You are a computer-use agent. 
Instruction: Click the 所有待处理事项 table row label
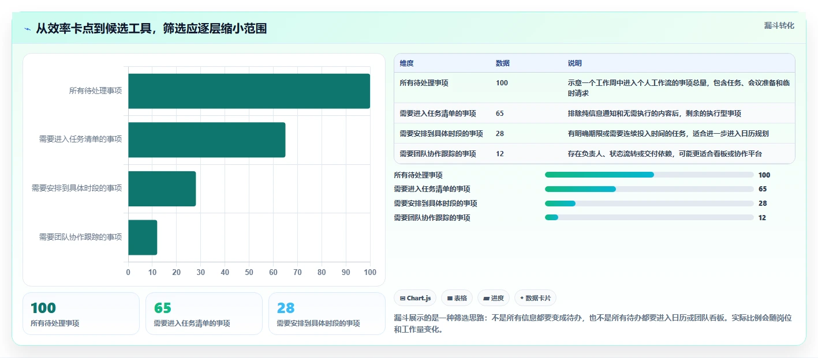tap(424, 83)
